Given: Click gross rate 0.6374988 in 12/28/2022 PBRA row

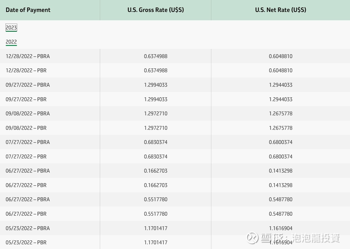Looking at the screenshot, I should pyautogui.click(x=156, y=56).
